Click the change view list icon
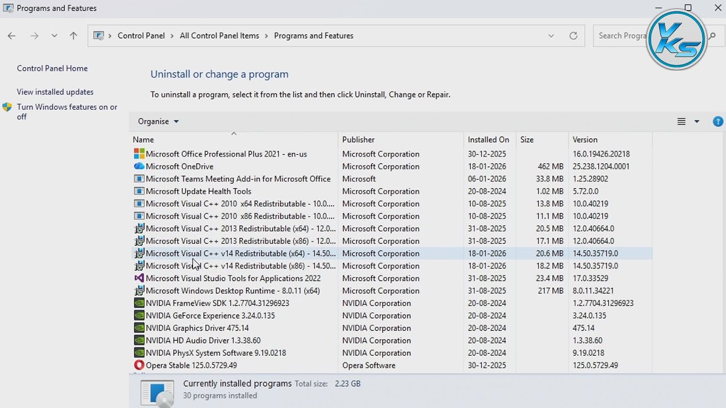Viewport: 726px width, 408px height. pos(681,121)
